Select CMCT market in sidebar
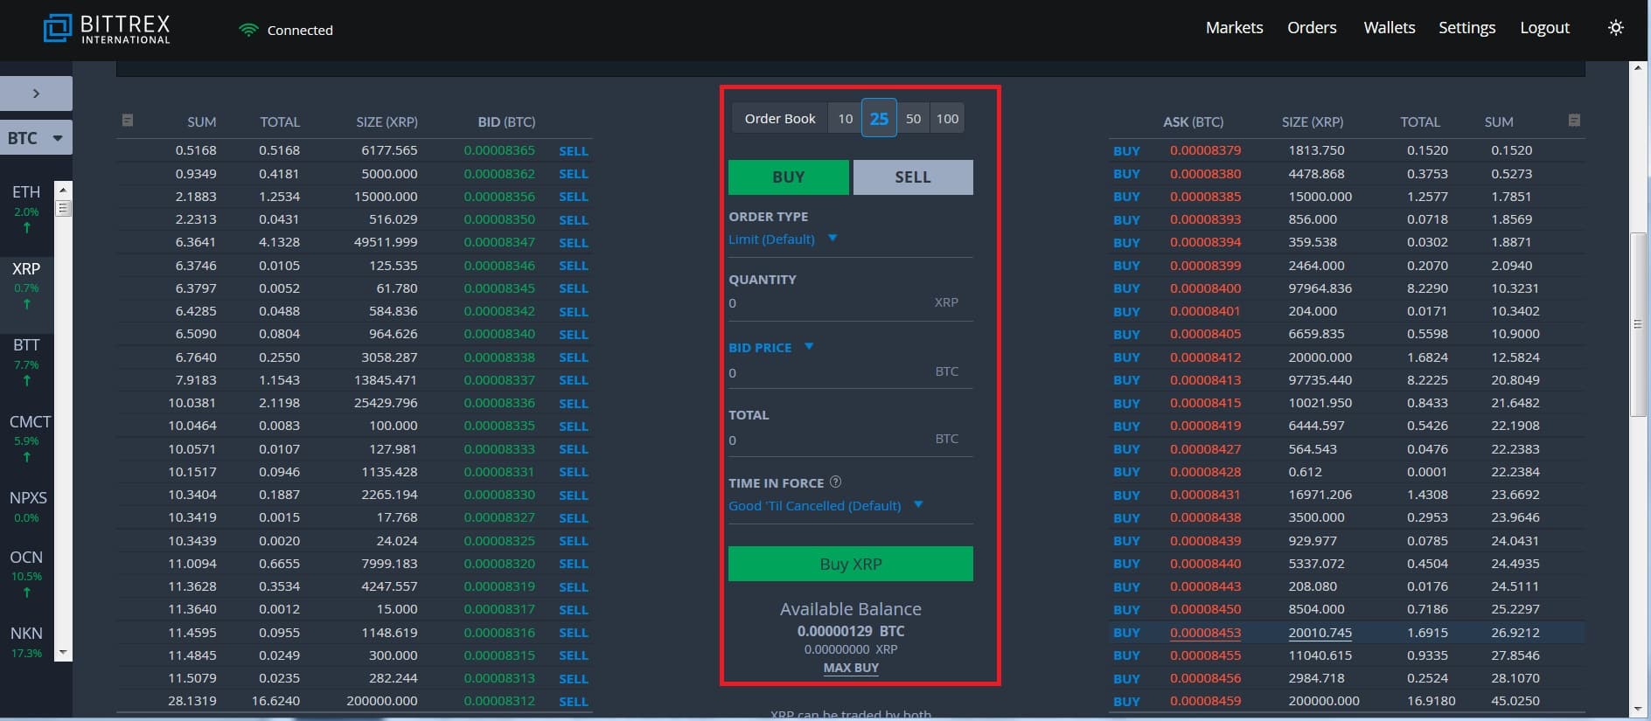Screen dimensions: 1651x721 pos(26,438)
